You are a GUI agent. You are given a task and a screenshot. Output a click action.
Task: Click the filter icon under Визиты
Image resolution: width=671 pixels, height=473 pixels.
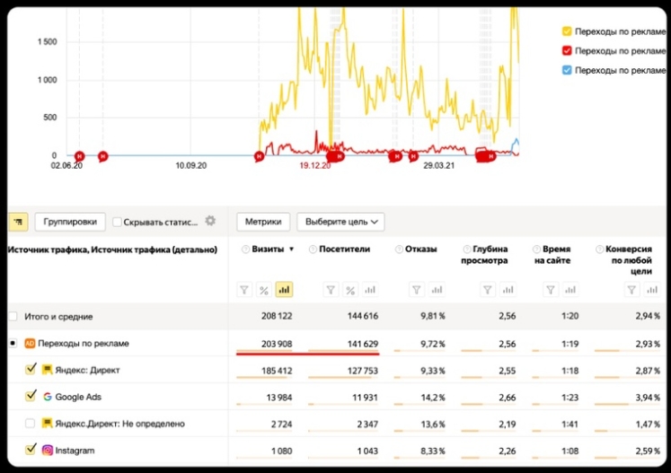coord(244,290)
